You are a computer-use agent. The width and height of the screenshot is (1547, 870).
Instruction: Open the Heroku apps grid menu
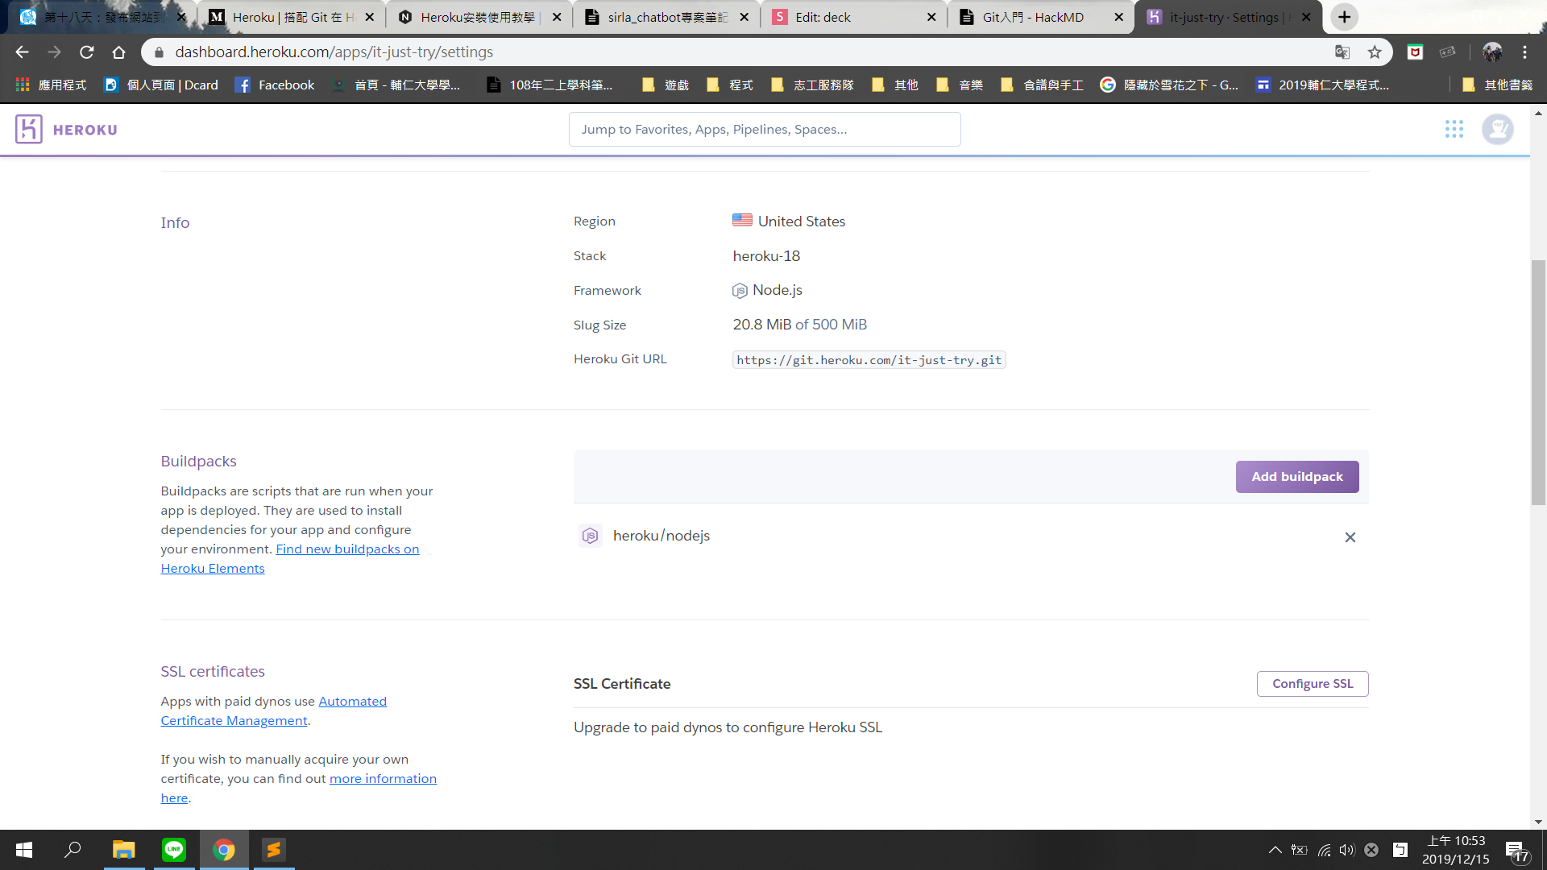click(1454, 130)
